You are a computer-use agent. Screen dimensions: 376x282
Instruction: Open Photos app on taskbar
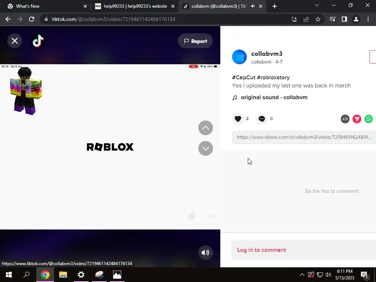click(117, 275)
